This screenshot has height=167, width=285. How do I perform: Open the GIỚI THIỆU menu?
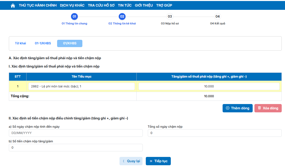[x=144, y=5]
